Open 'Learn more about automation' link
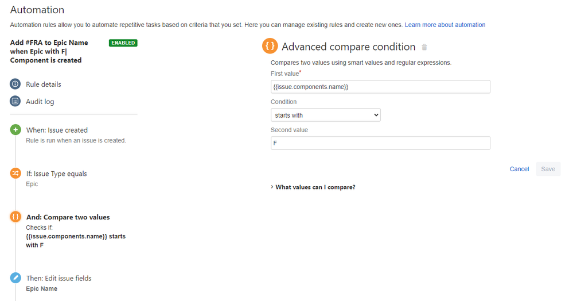573x301 pixels. pos(445,25)
